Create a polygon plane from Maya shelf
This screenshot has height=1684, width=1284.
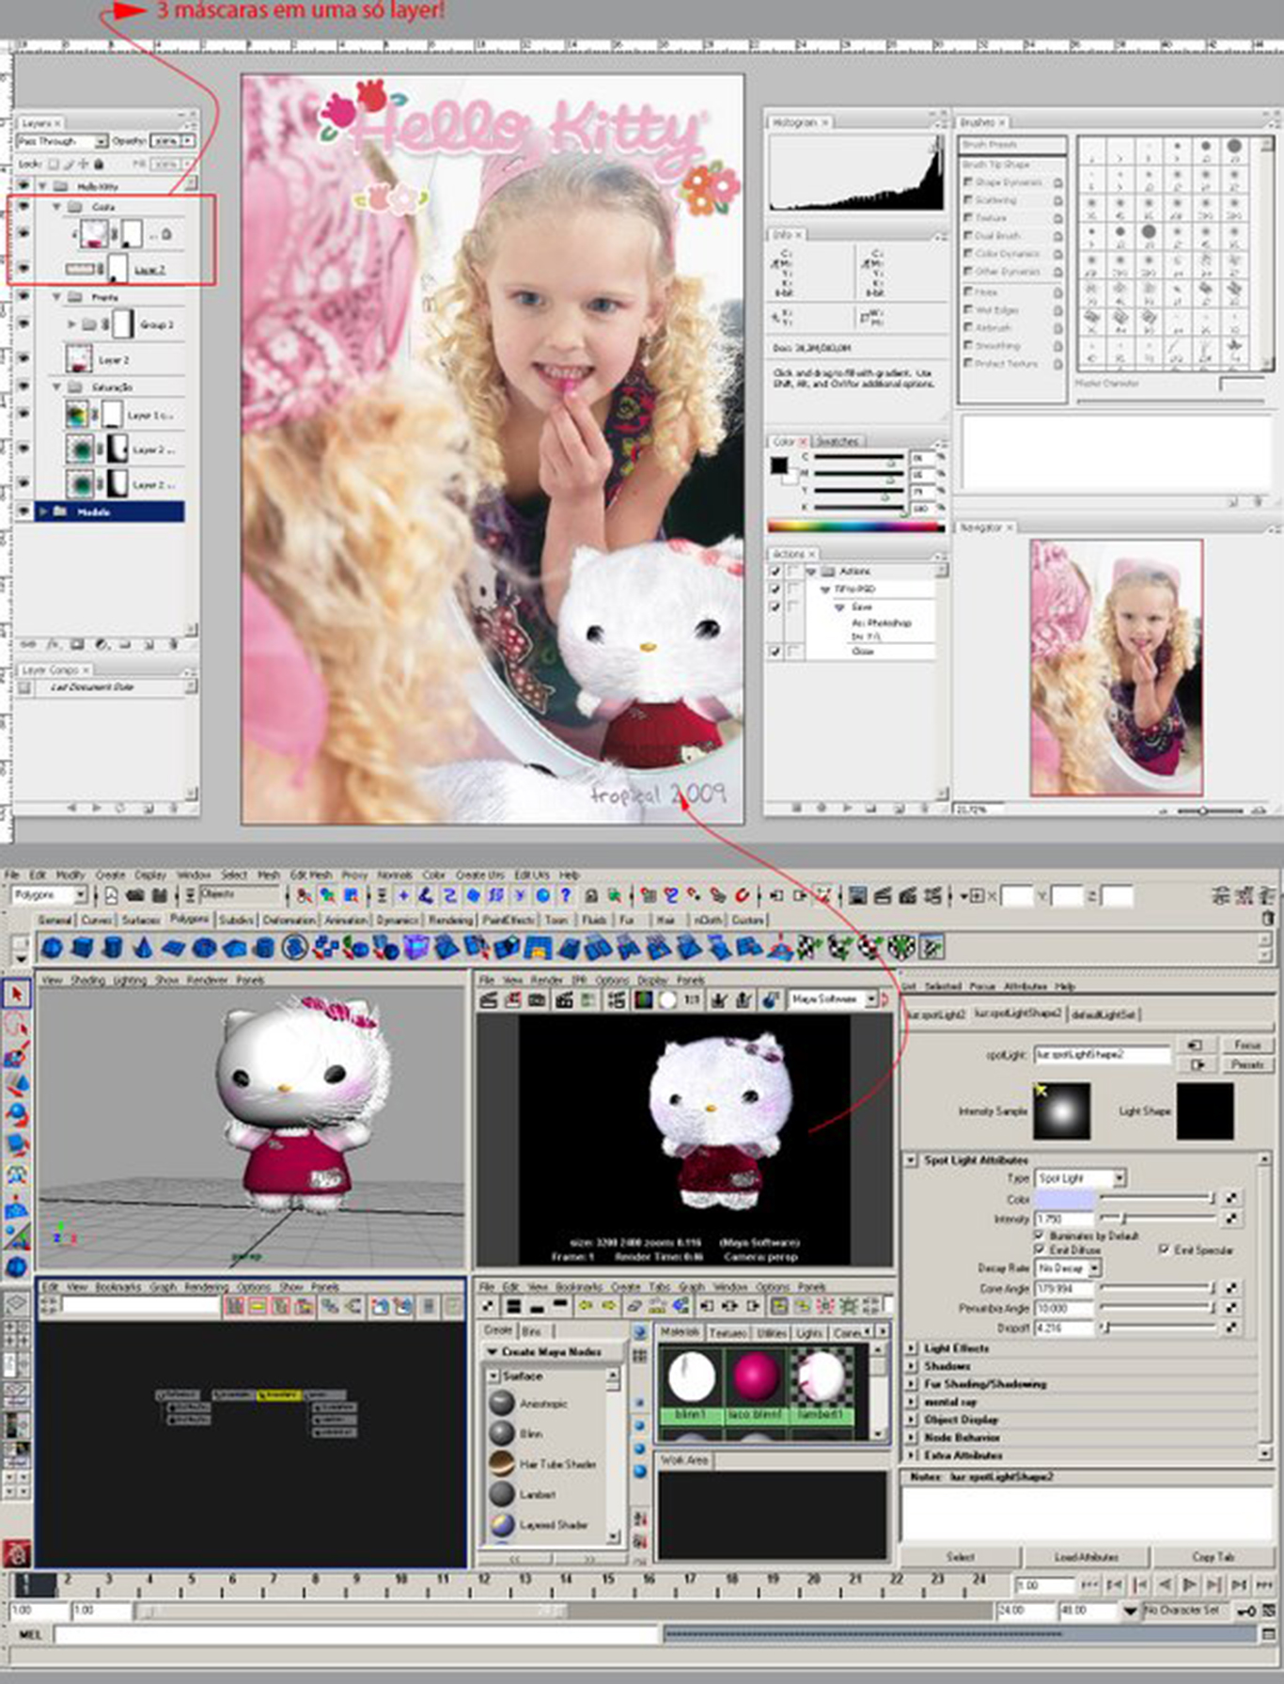(174, 948)
